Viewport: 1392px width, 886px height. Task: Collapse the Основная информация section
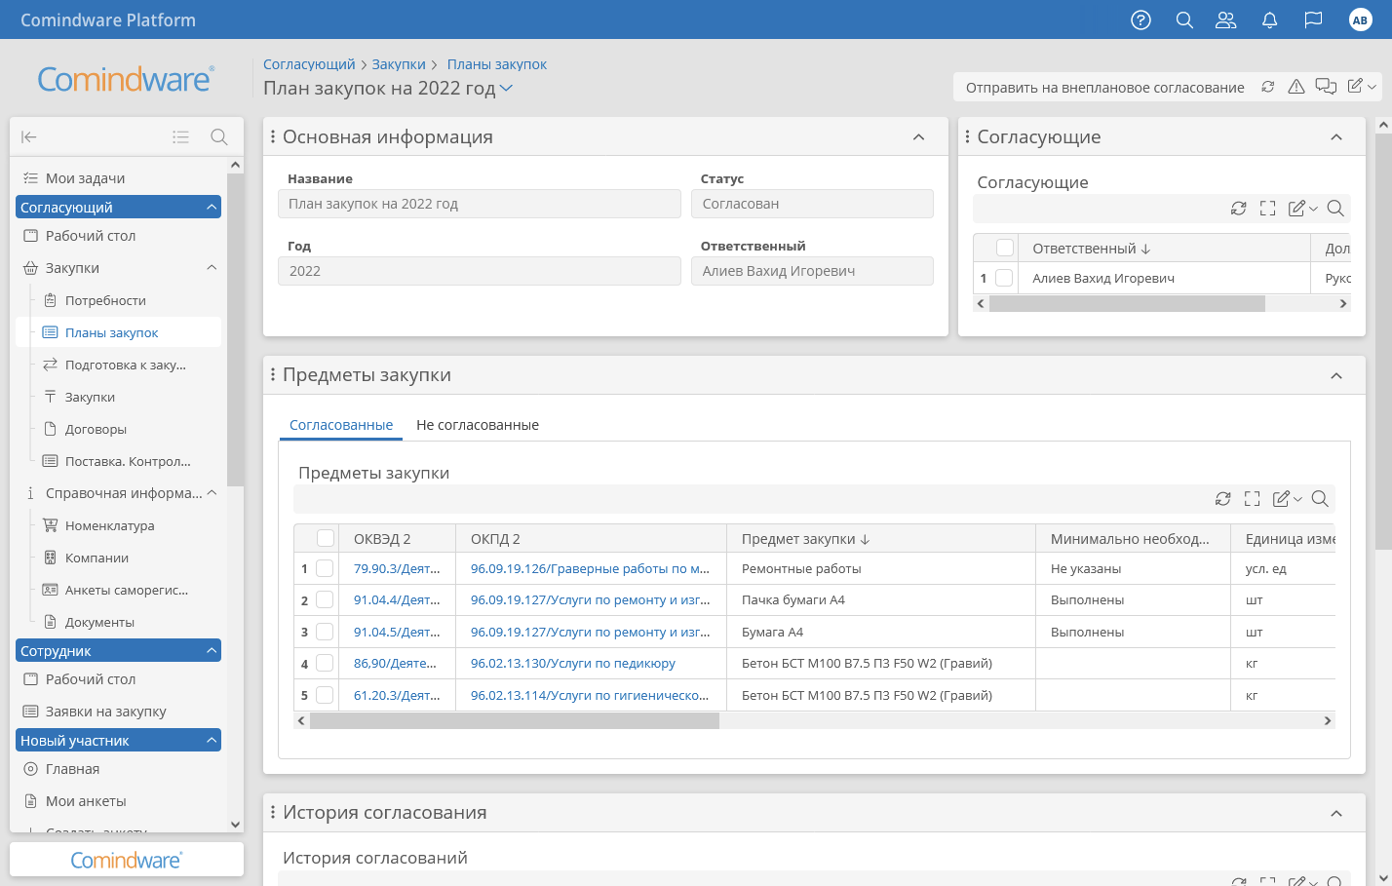pyautogui.click(x=918, y=136)
